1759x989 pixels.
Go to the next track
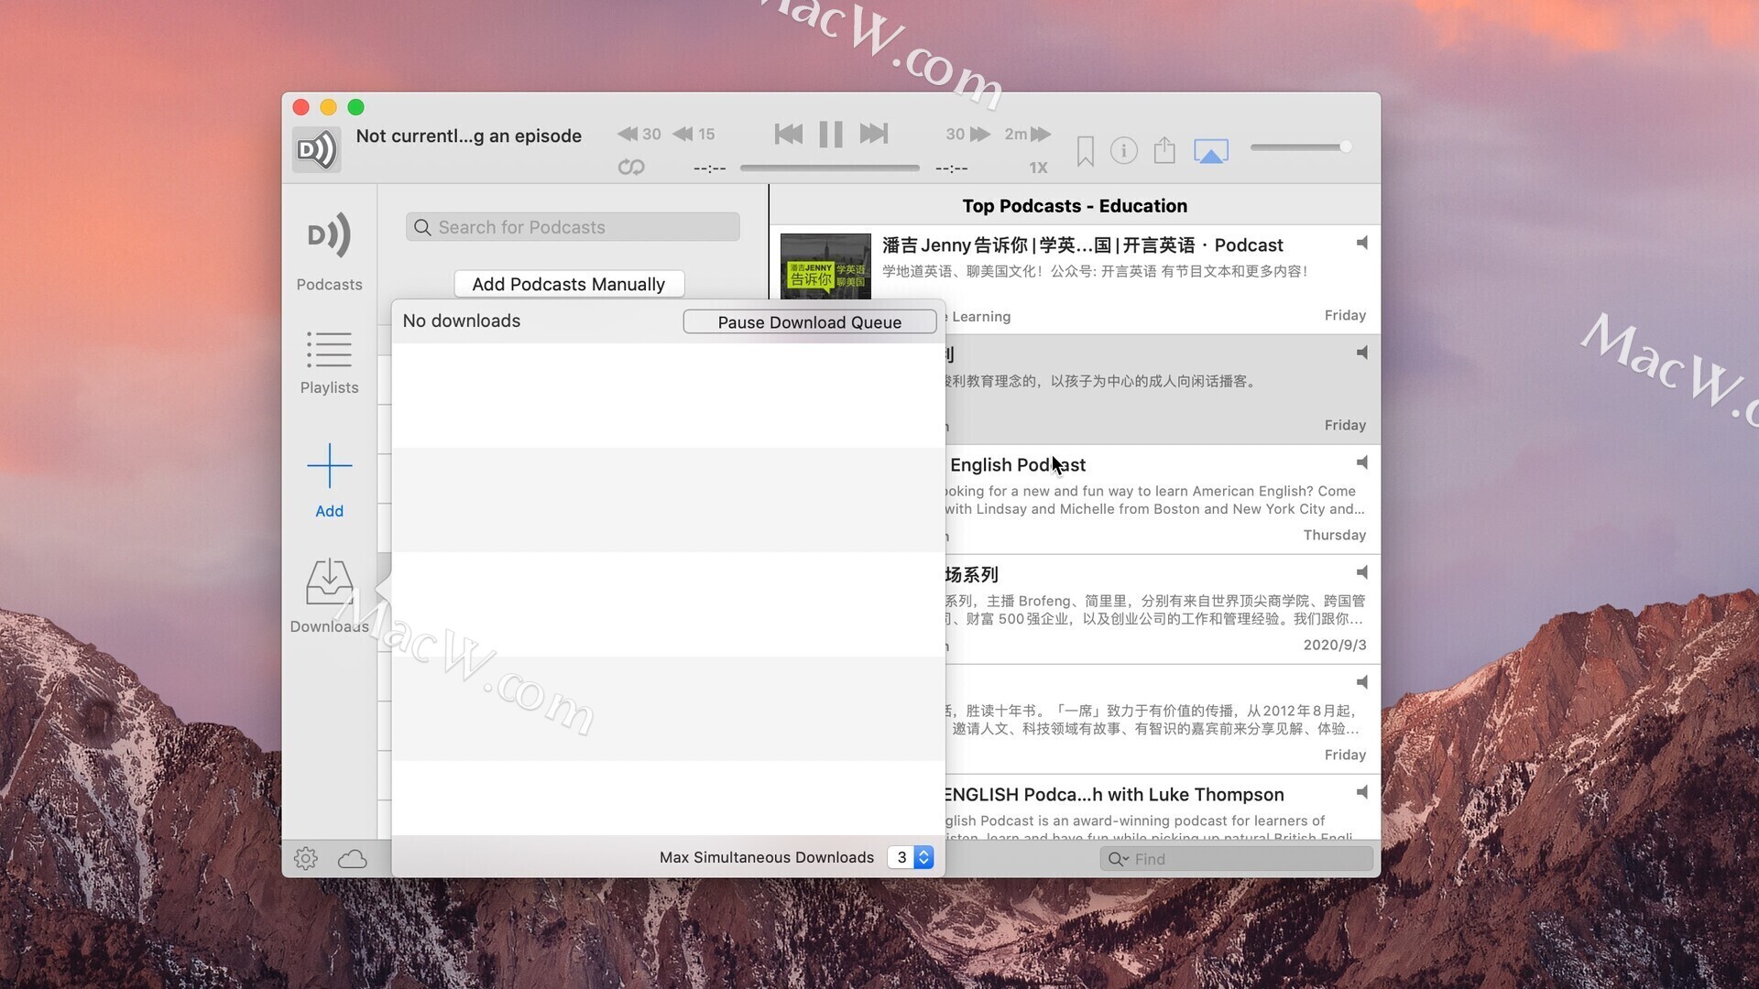click(874, 134)
